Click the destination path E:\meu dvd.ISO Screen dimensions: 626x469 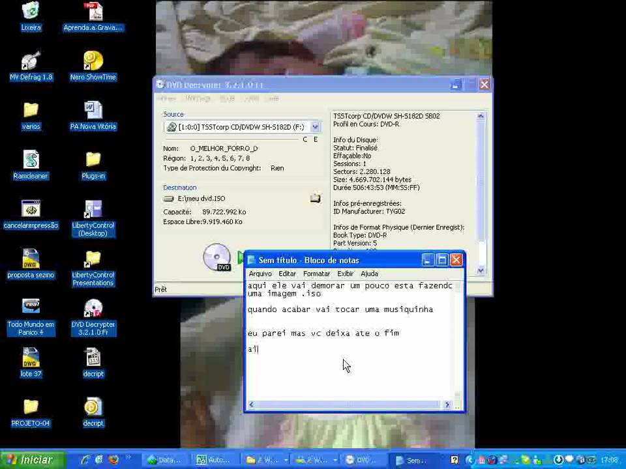pos(201,198)
